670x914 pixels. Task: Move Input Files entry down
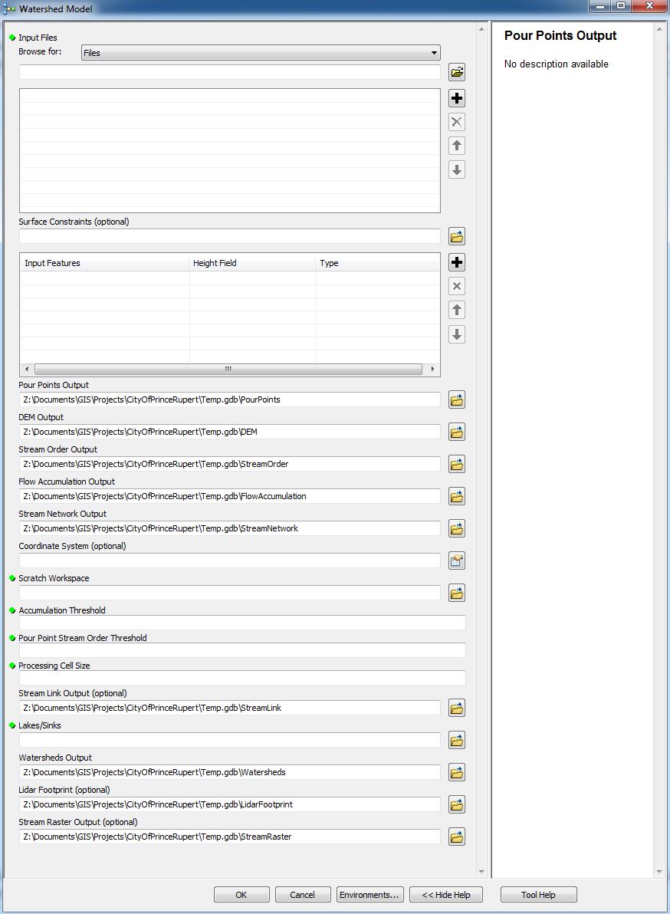coord(457,170)
